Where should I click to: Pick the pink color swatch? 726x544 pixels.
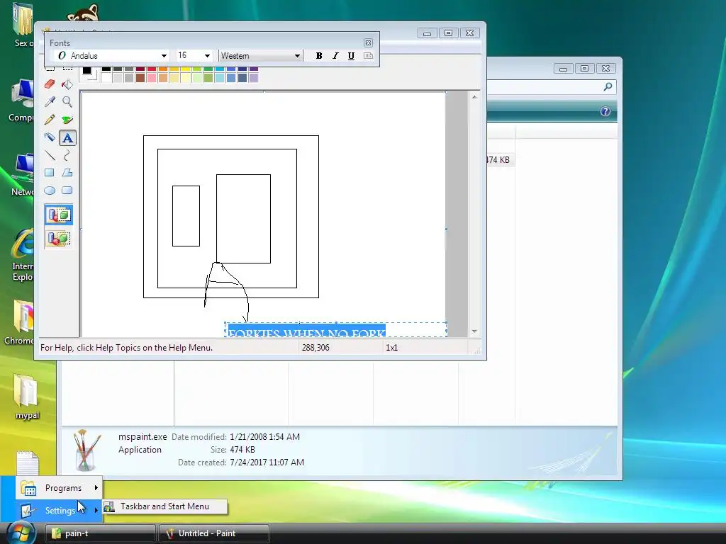(152, 78)
